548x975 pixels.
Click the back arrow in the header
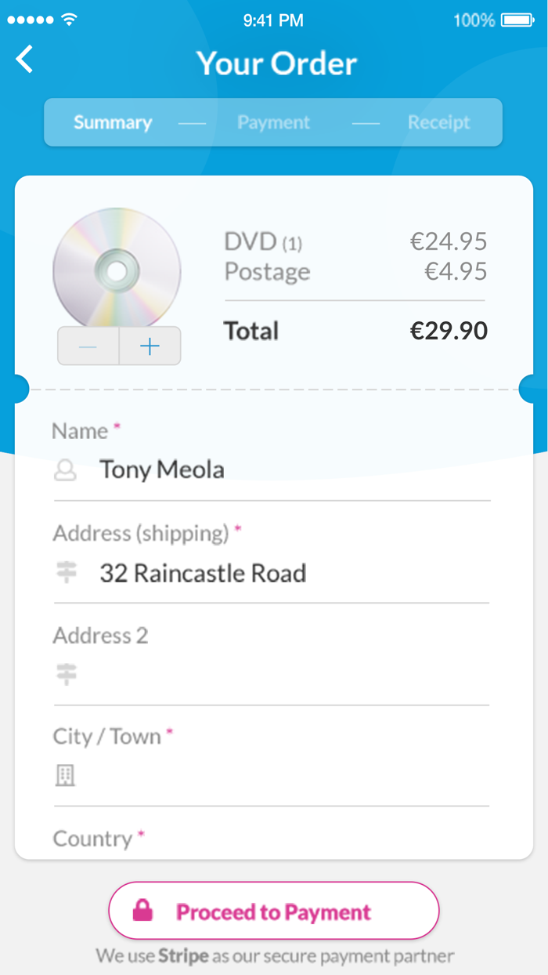coord(24,59)
